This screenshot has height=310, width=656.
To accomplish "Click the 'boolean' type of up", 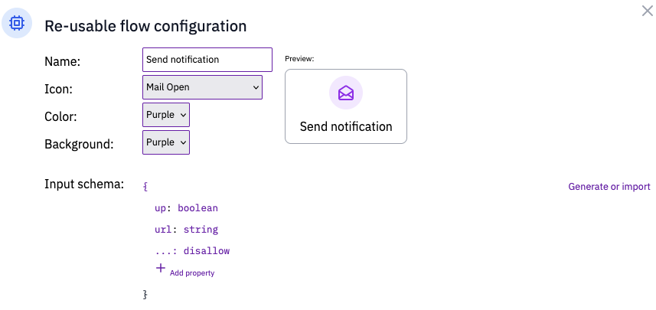I will [x=198, y=208].
